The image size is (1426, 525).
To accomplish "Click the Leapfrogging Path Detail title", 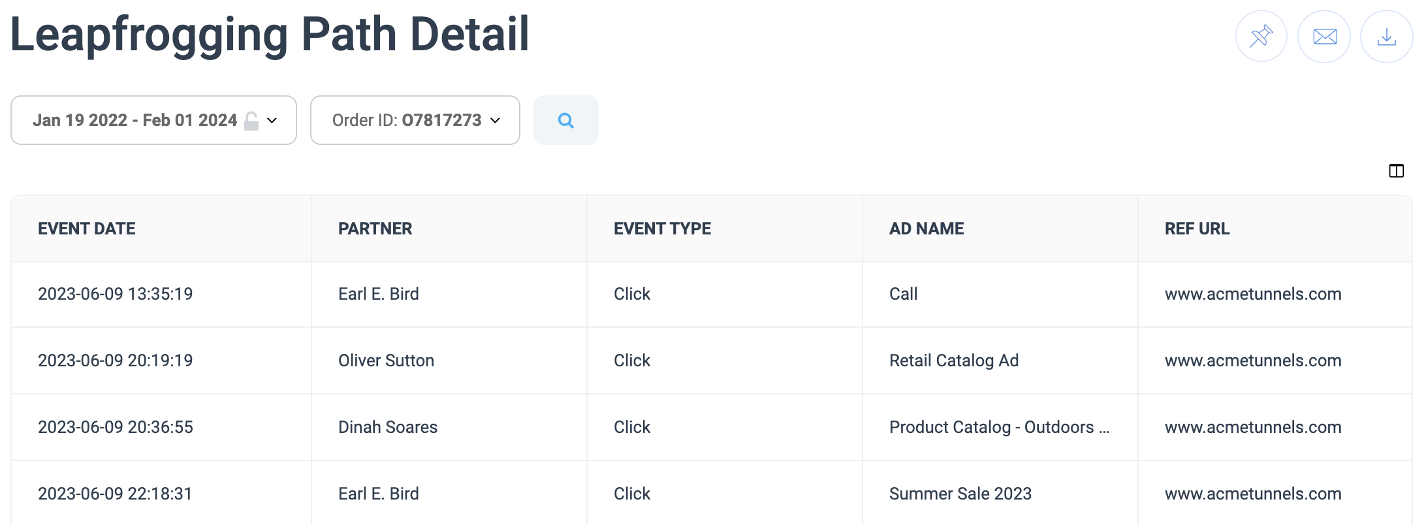I will [x=270, y=35].
